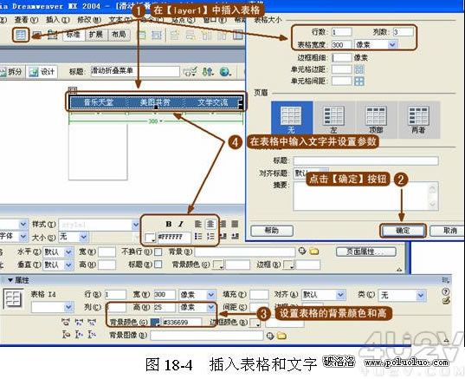Screen dimensions: 465x379
Task: Open the validate markup icon
Action: tap(191, 72)
